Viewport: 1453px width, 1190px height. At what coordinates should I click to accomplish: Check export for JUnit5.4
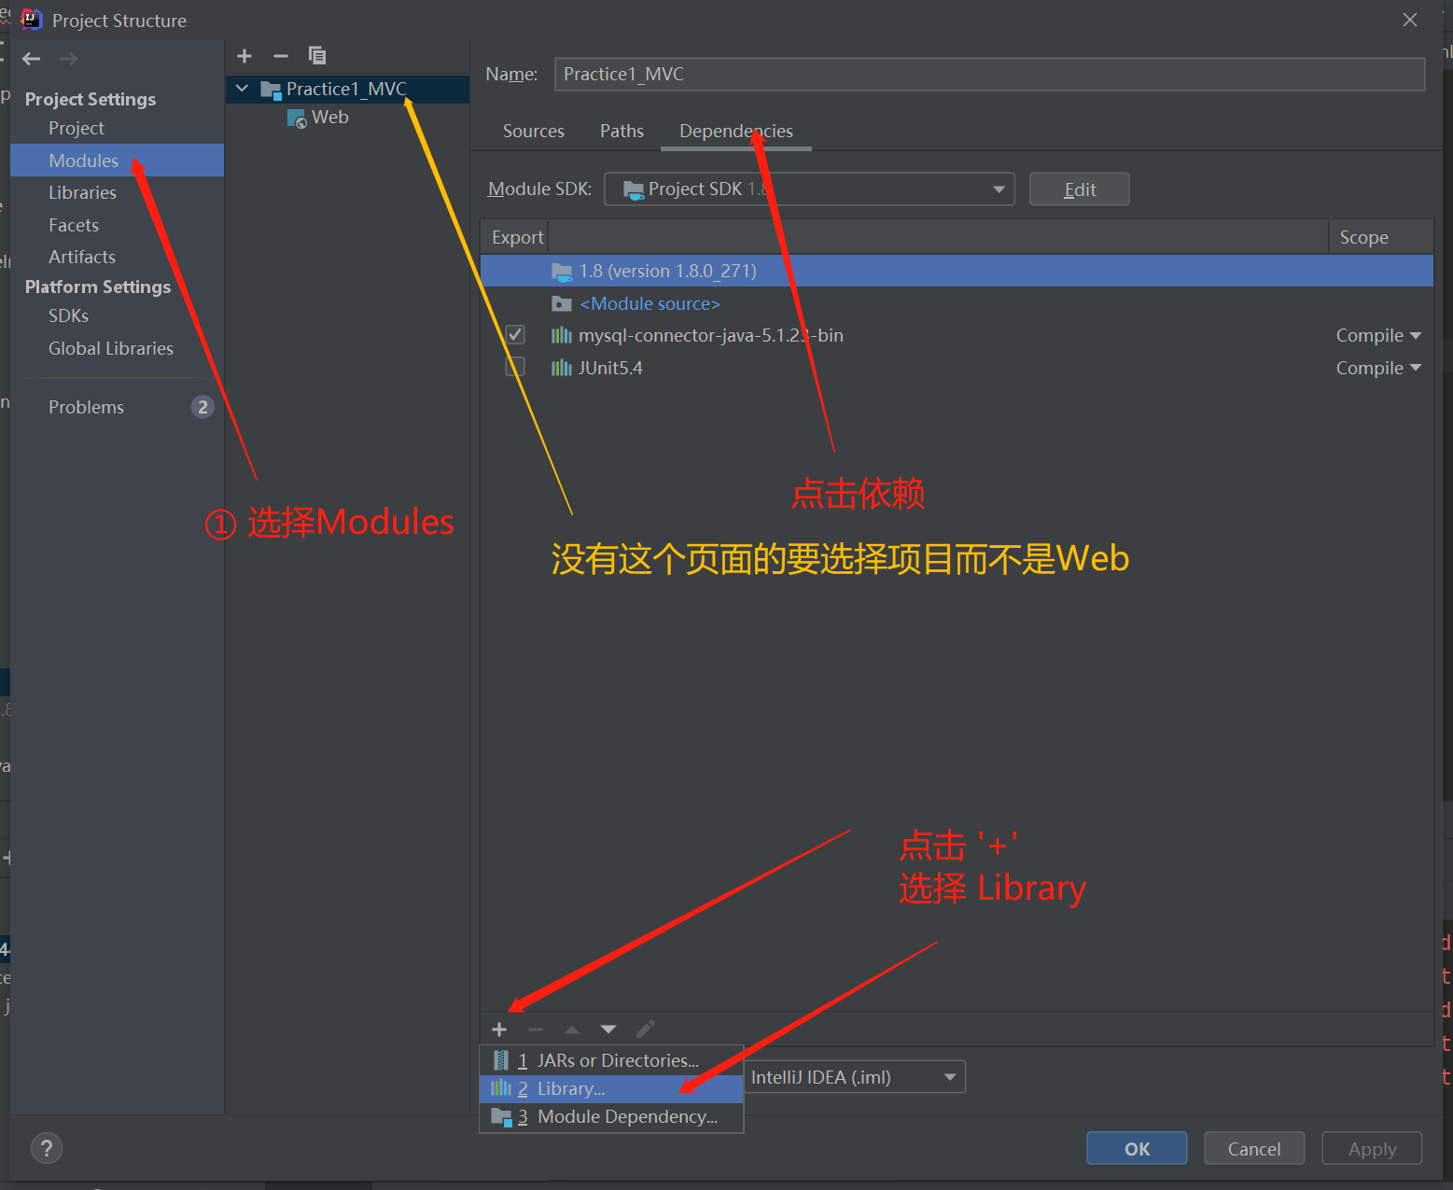pyautogui.click(x=515, y=367)
